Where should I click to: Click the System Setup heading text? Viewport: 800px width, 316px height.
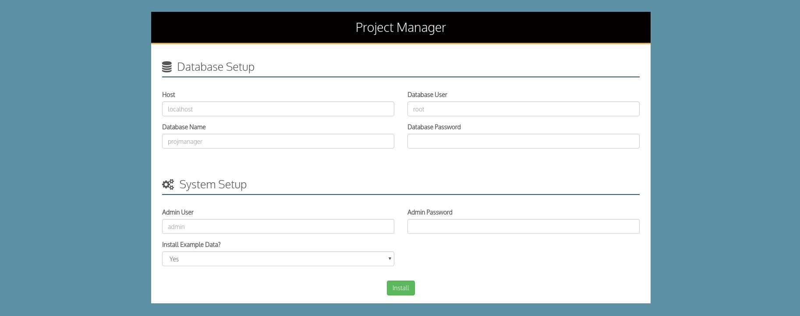pyautogui.click(x=213, y=184)
